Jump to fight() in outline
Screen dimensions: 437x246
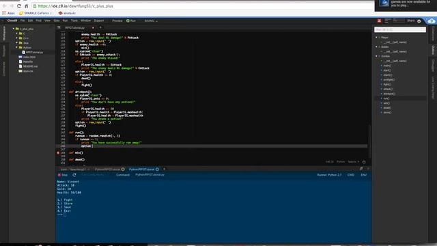click(x=387, y=85)
